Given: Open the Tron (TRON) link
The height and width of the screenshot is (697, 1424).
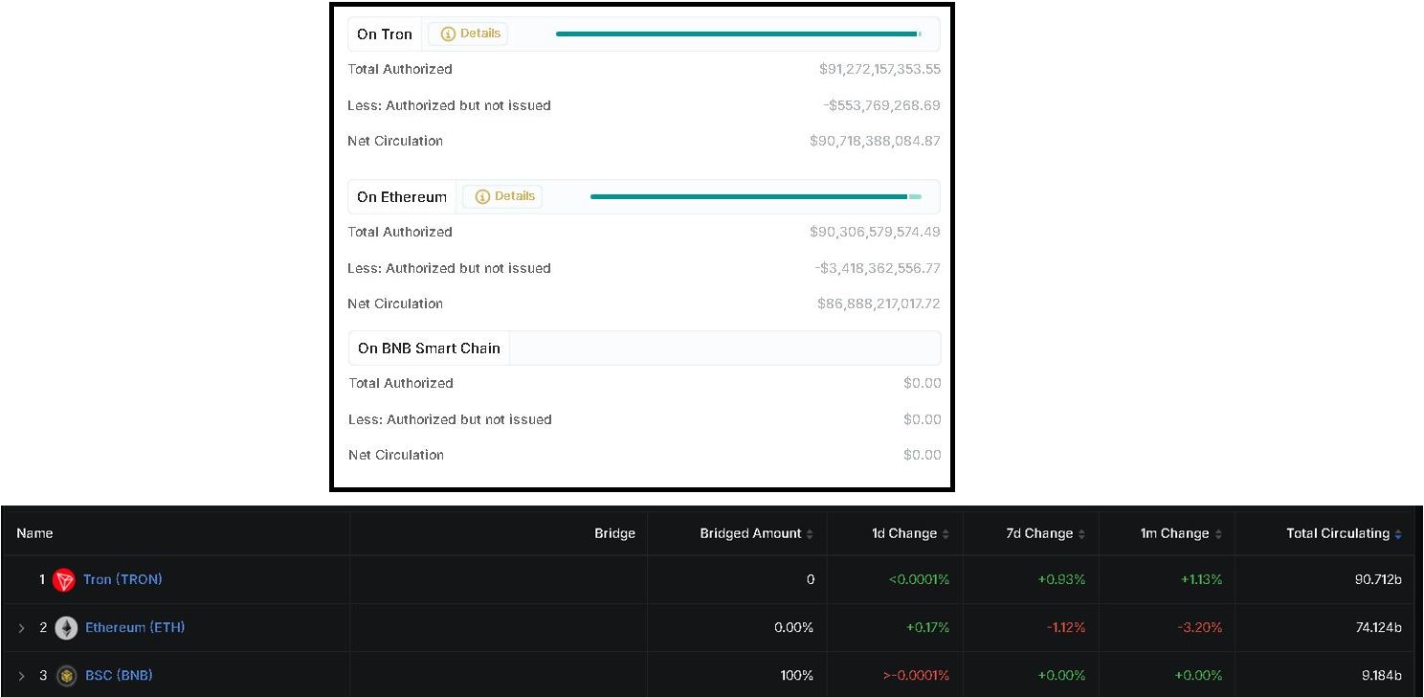Looking at the screenshot, I should pyautogui.click(x=122, y=579).
